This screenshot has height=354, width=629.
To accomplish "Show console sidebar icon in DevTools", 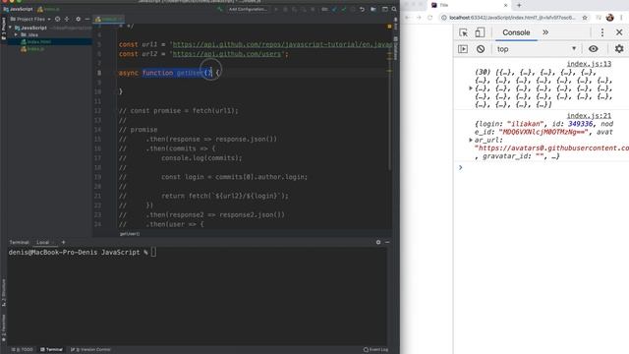I will (463, 49).
